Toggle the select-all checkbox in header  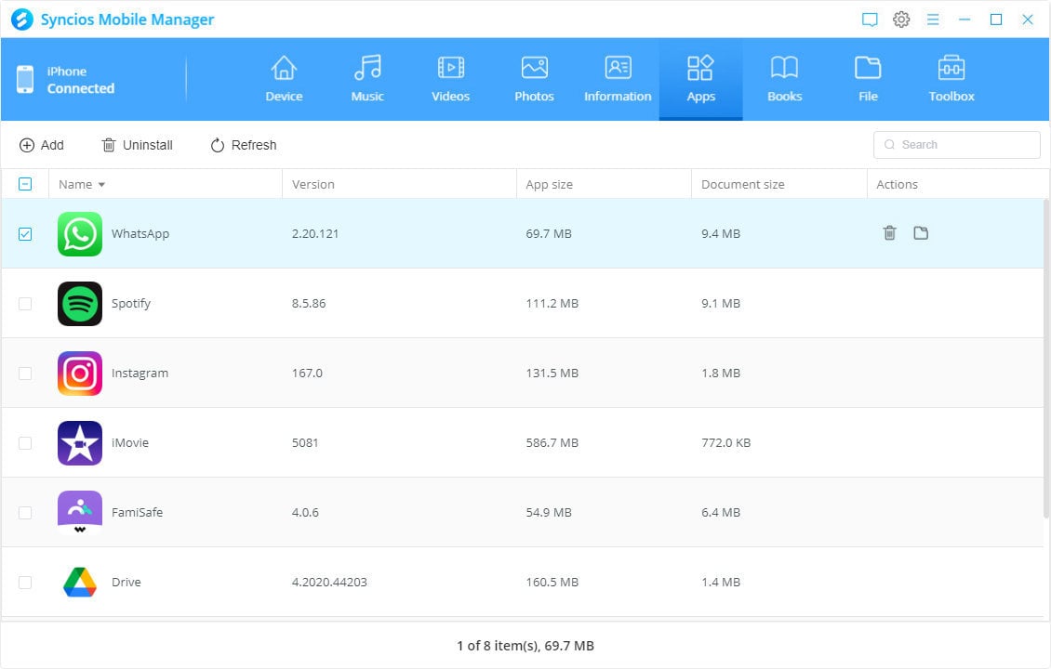point(25,184)
